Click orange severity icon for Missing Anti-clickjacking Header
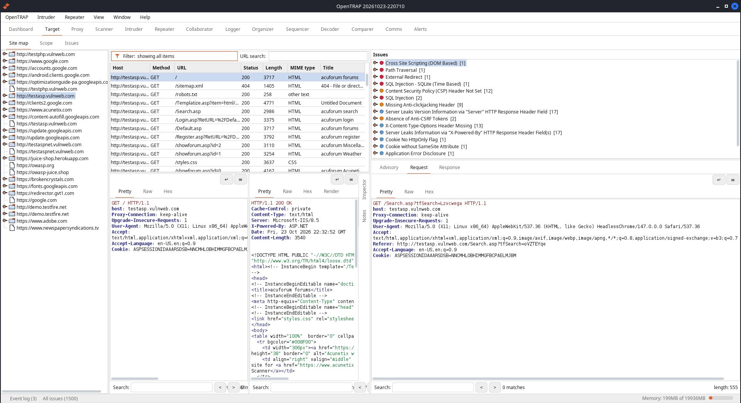The image size is (741, 403). (382, 105)
